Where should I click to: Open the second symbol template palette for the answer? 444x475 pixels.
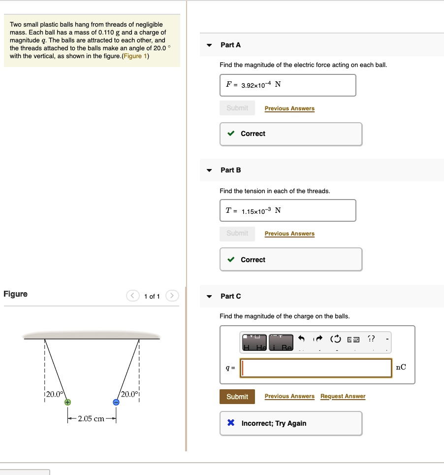pos(281,341)
